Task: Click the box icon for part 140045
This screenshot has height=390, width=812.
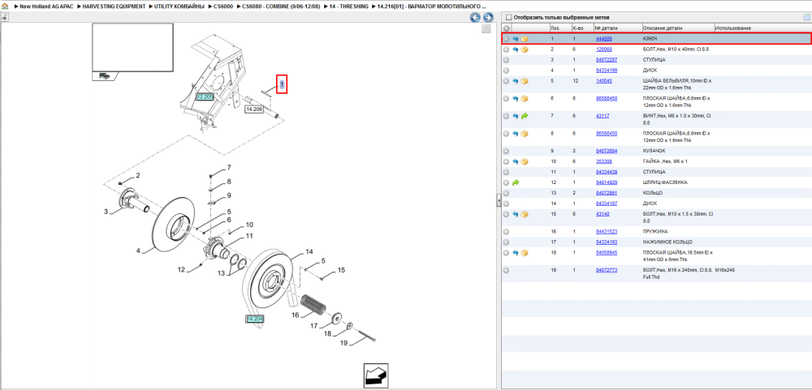Action: pyautogui.click(x=524, y=81)
